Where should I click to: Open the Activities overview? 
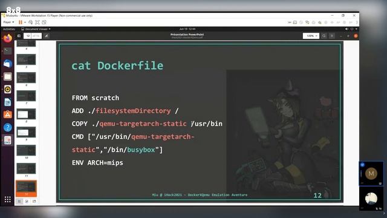(x=9, y=29)
